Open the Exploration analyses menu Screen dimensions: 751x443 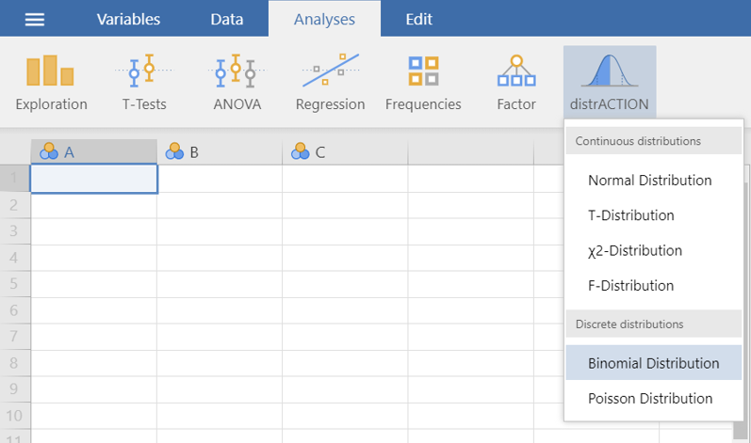tap(51, 83)
